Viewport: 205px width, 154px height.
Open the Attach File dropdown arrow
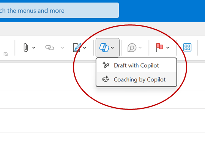34,48
